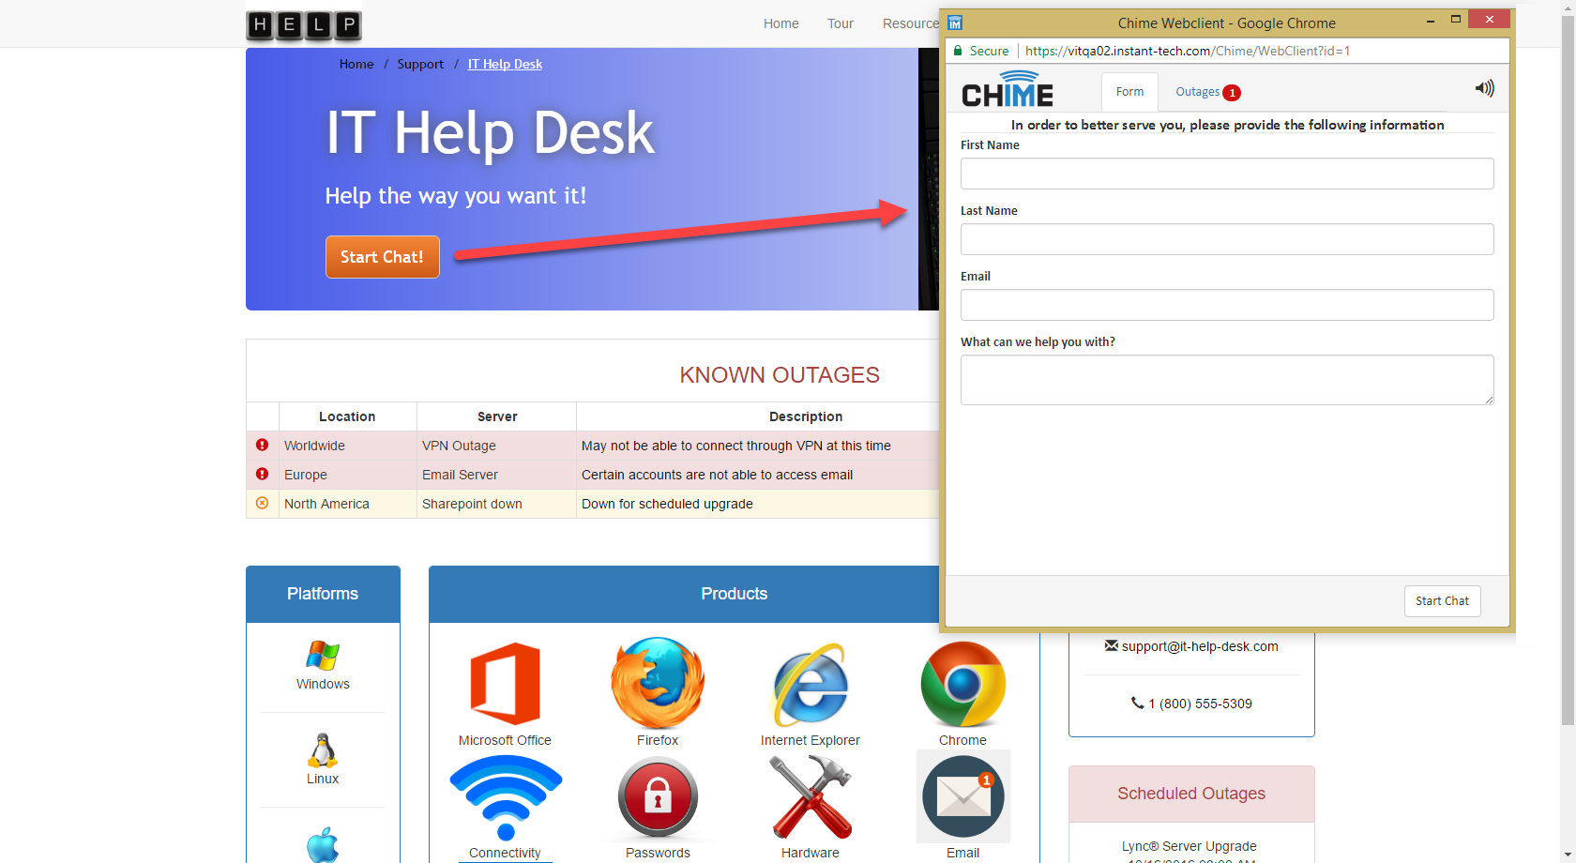Click the 1 (800) 555-5309 phone number
This screenshot has height=863, width=1576.
pos(1200,704)
